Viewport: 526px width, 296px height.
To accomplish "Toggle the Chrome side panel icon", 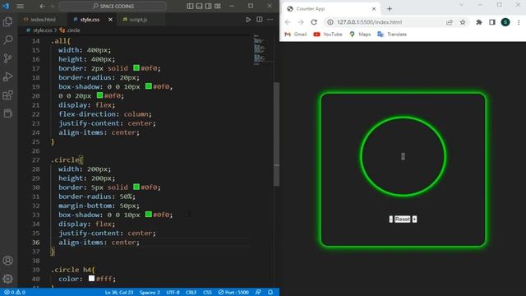I will pyautogui.click(x=492, y=22).
